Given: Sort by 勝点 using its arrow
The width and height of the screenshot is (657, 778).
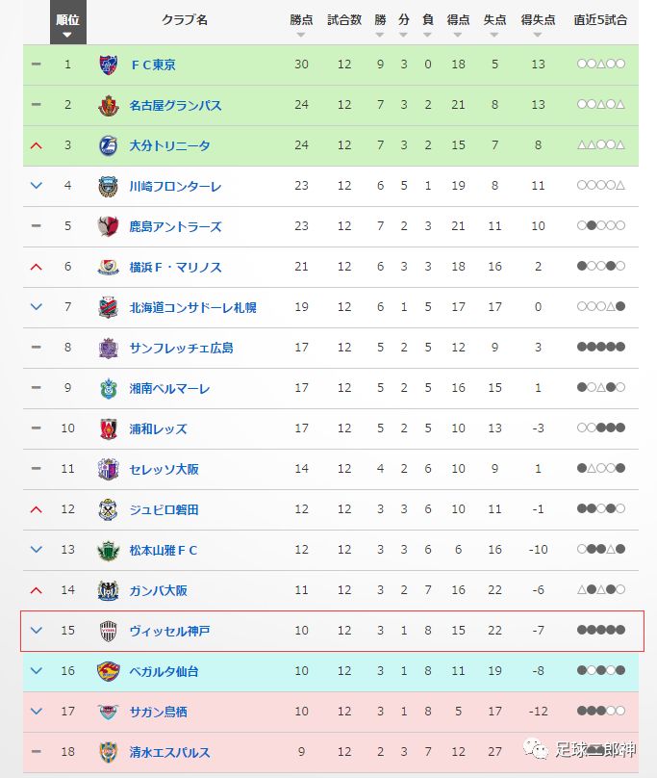Looking at the screenshot, I should tap(300, 35).
